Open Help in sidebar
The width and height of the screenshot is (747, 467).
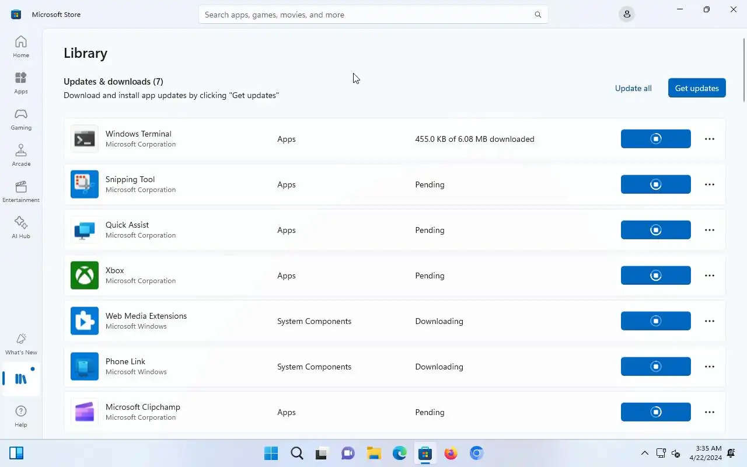coord(21,416)
